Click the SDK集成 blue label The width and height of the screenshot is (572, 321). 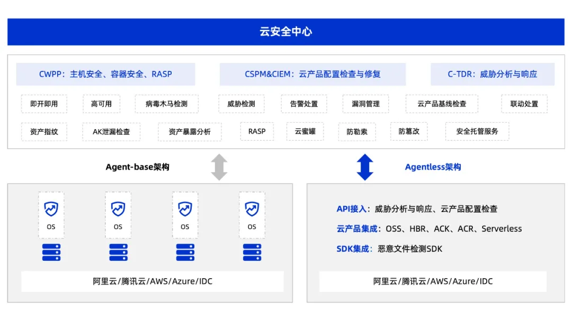coord(353,249)
